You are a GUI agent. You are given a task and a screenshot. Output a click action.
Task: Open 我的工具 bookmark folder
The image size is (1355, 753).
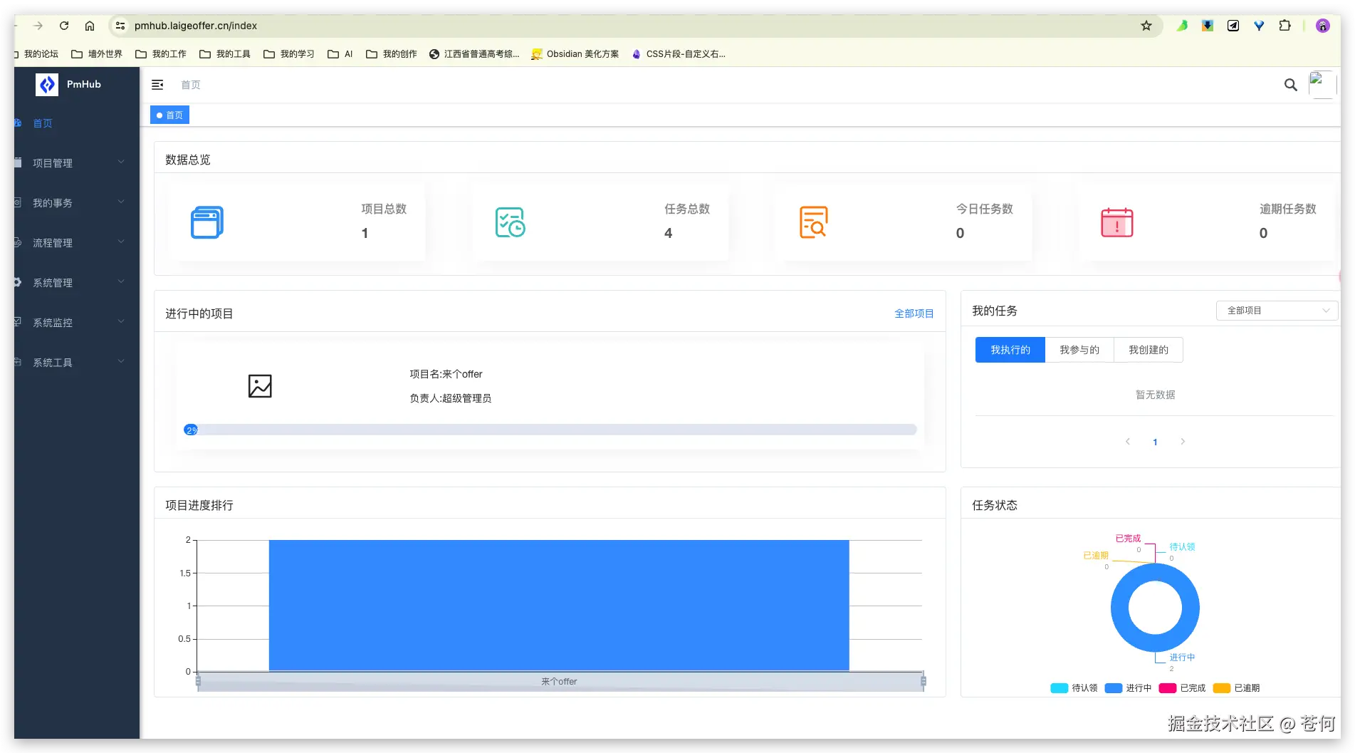click(225, 54)
